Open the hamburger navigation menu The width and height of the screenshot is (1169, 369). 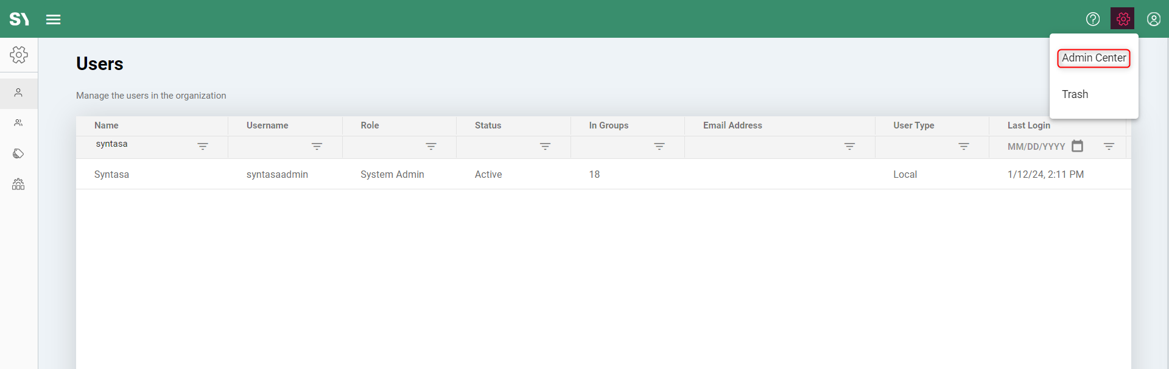[54, 19]
